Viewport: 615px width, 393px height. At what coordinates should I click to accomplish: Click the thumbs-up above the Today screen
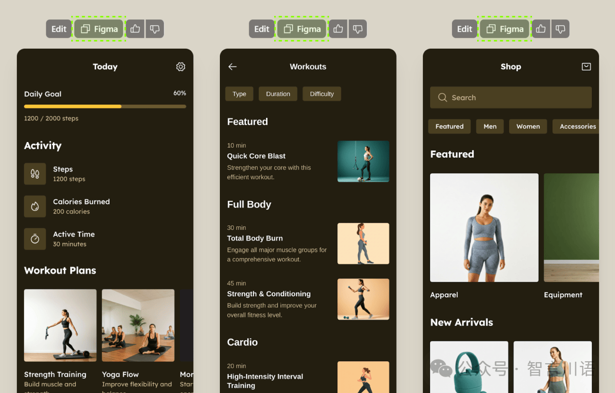[135, 29]
